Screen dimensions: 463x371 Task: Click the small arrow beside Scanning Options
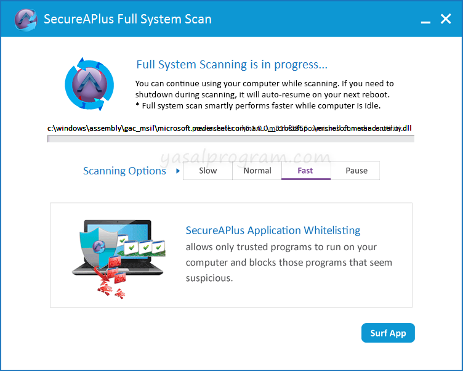pos(178,171)
